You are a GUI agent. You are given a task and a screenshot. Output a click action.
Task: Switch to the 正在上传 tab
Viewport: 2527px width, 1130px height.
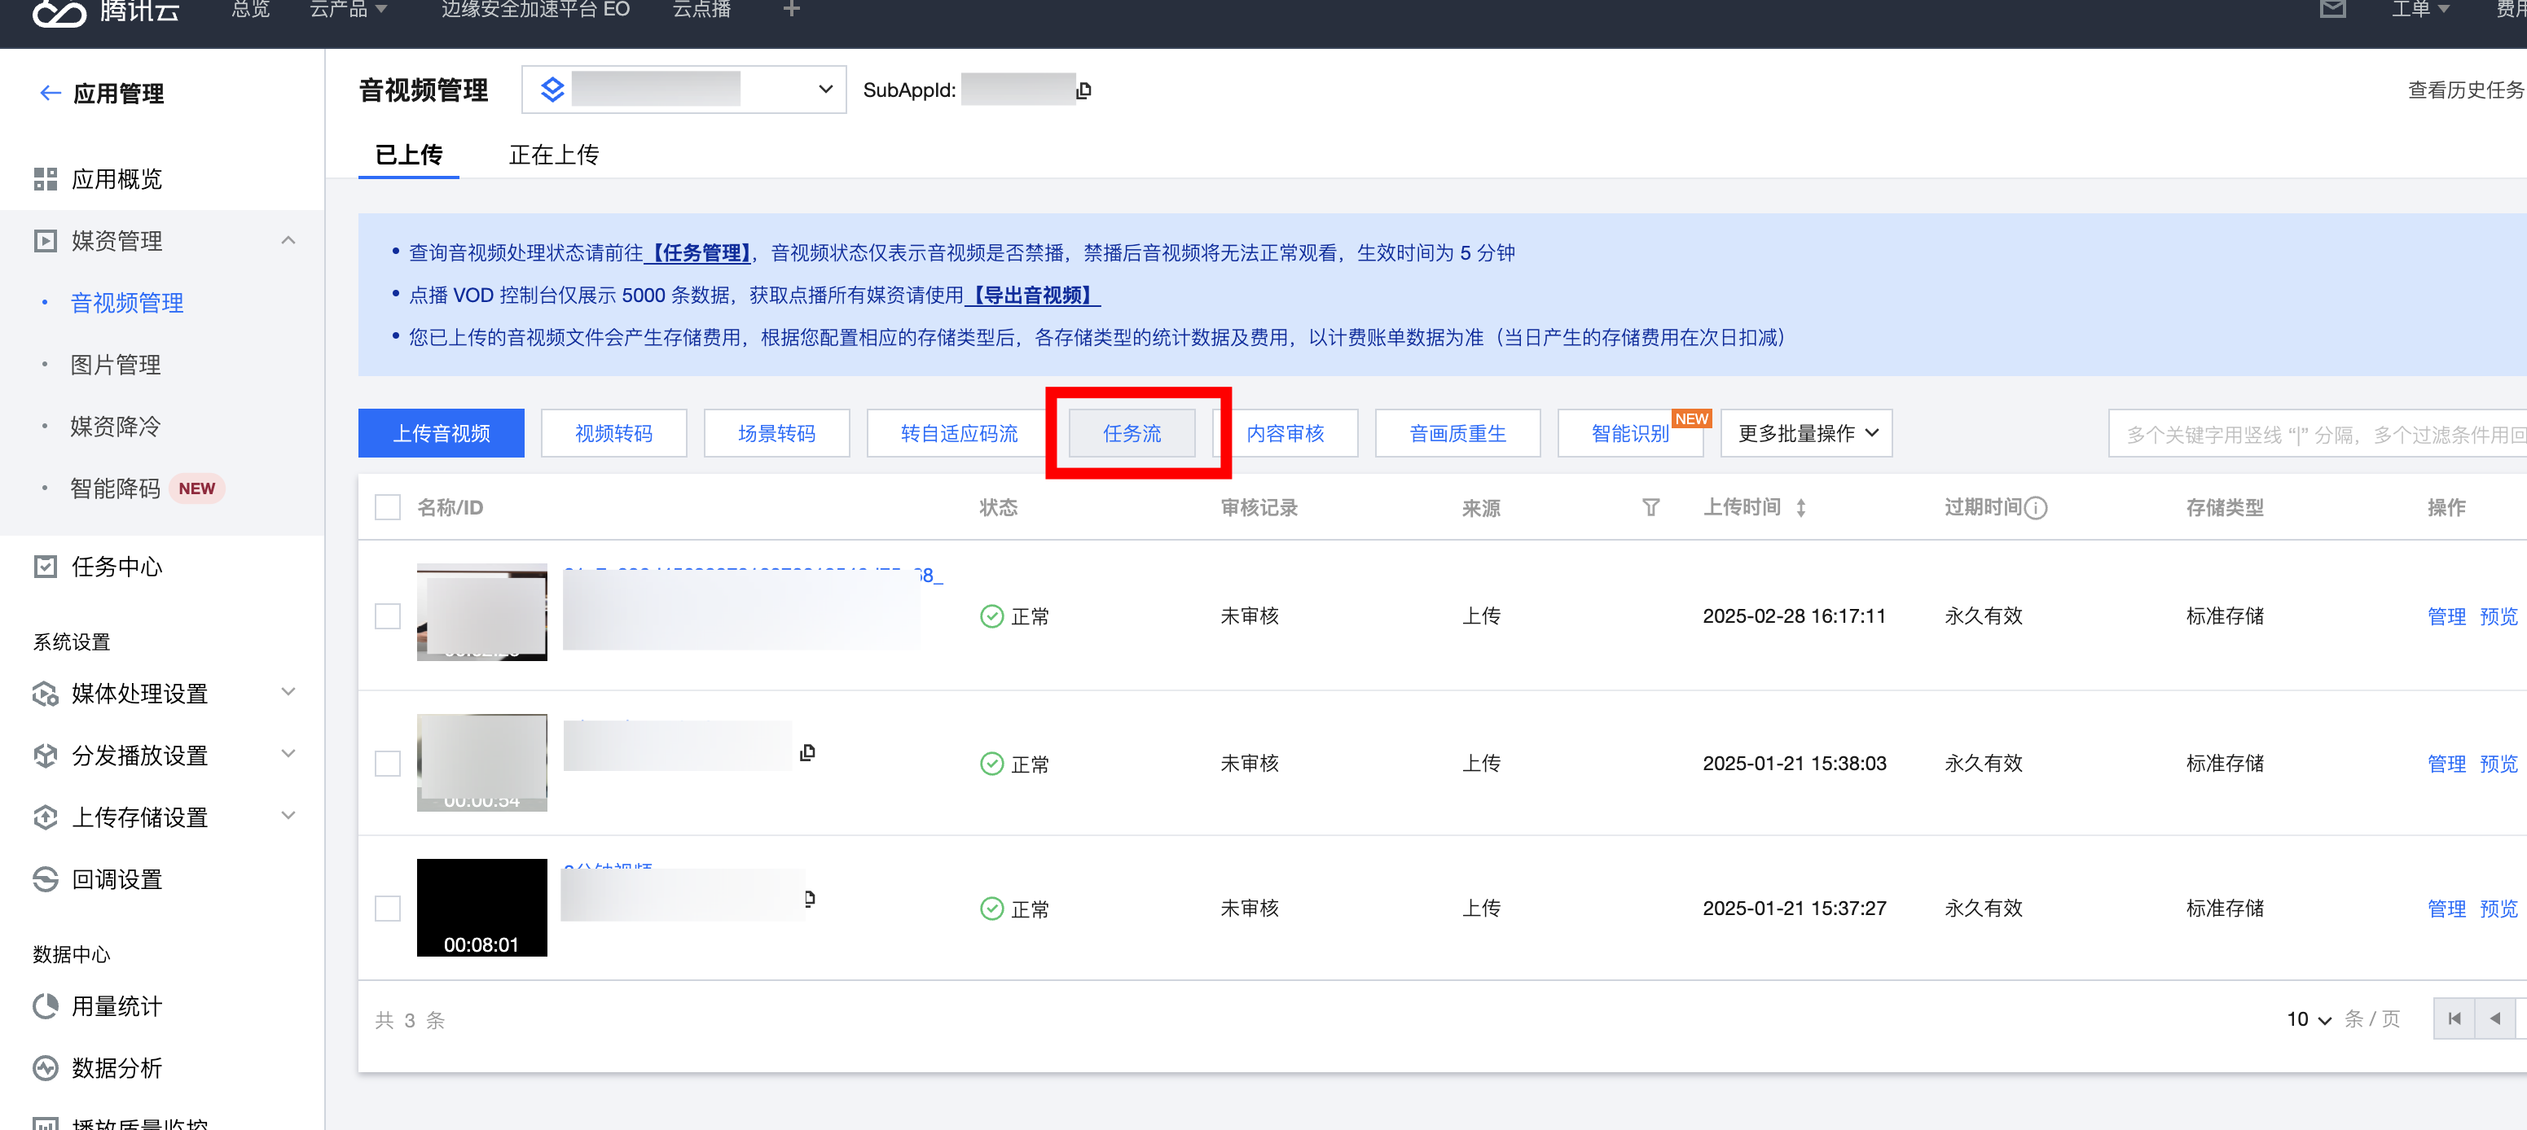[553, 155]
